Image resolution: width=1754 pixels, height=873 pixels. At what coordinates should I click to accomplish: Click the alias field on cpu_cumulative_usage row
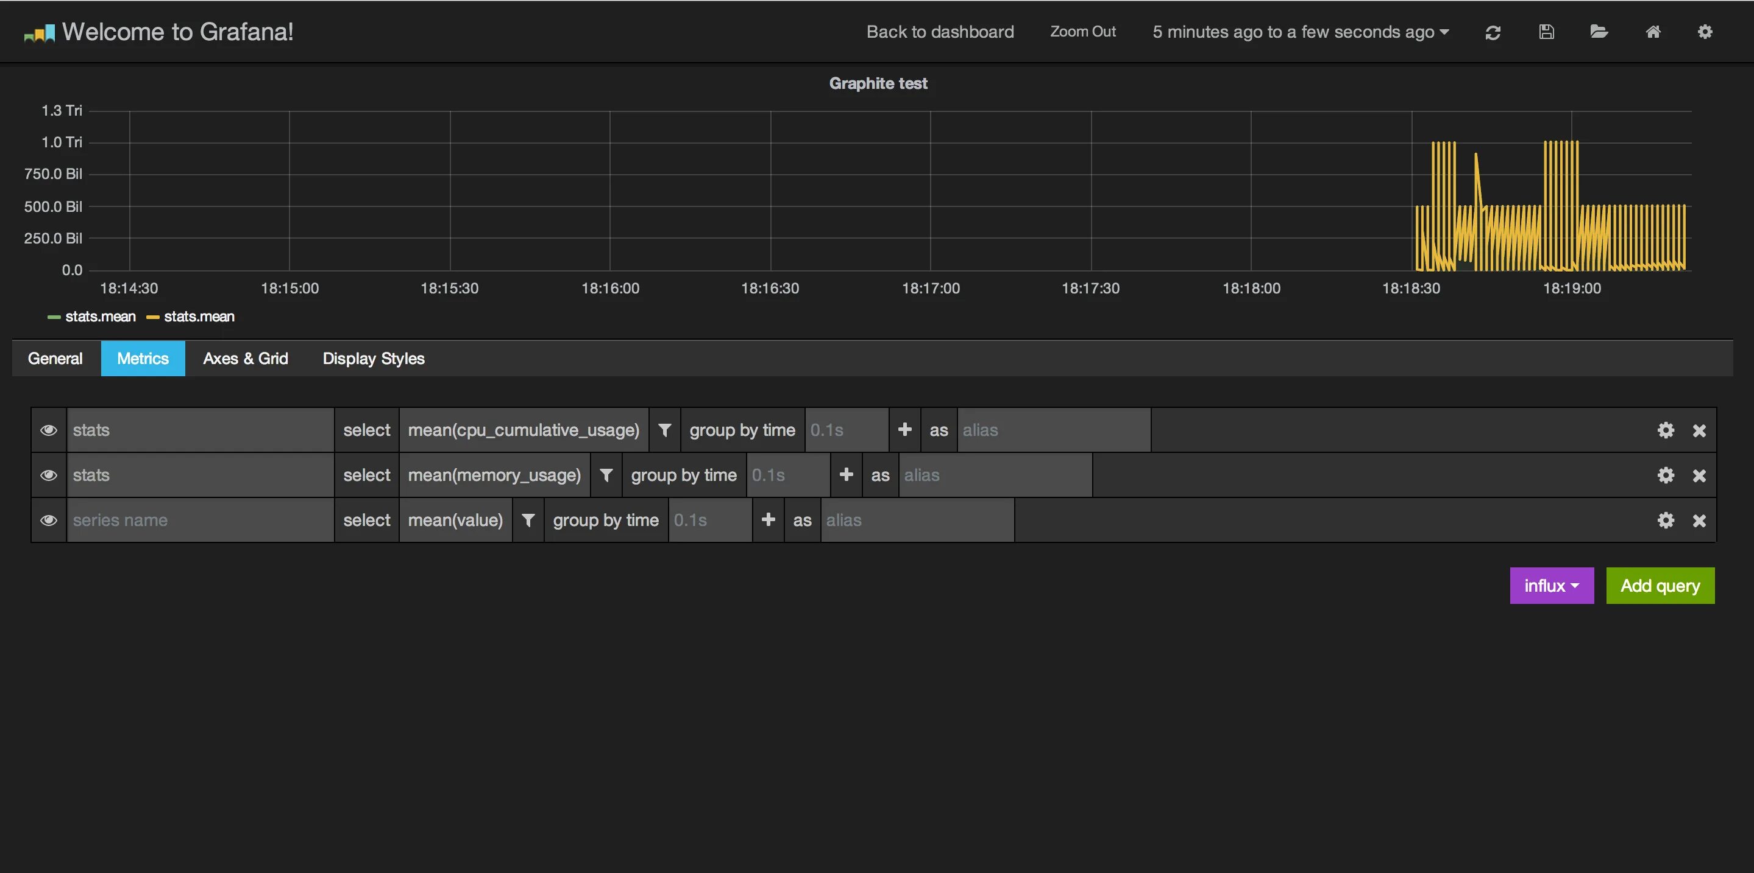1054,430
